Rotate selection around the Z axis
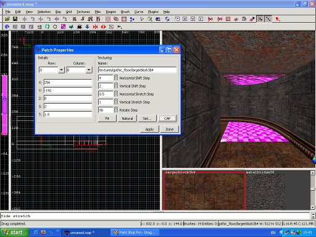Viewport: 316px width, 237px height. click(x=65, y=19)
